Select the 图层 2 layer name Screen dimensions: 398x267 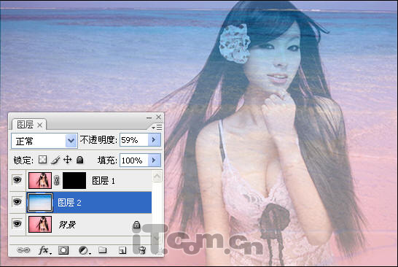click(x=69, y=203)
